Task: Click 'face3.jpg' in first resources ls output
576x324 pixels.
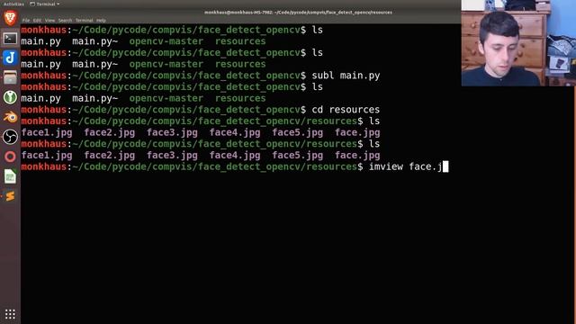Action: 172,132
